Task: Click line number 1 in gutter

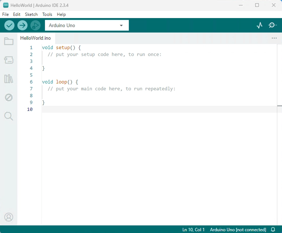Action: (31, 48)
